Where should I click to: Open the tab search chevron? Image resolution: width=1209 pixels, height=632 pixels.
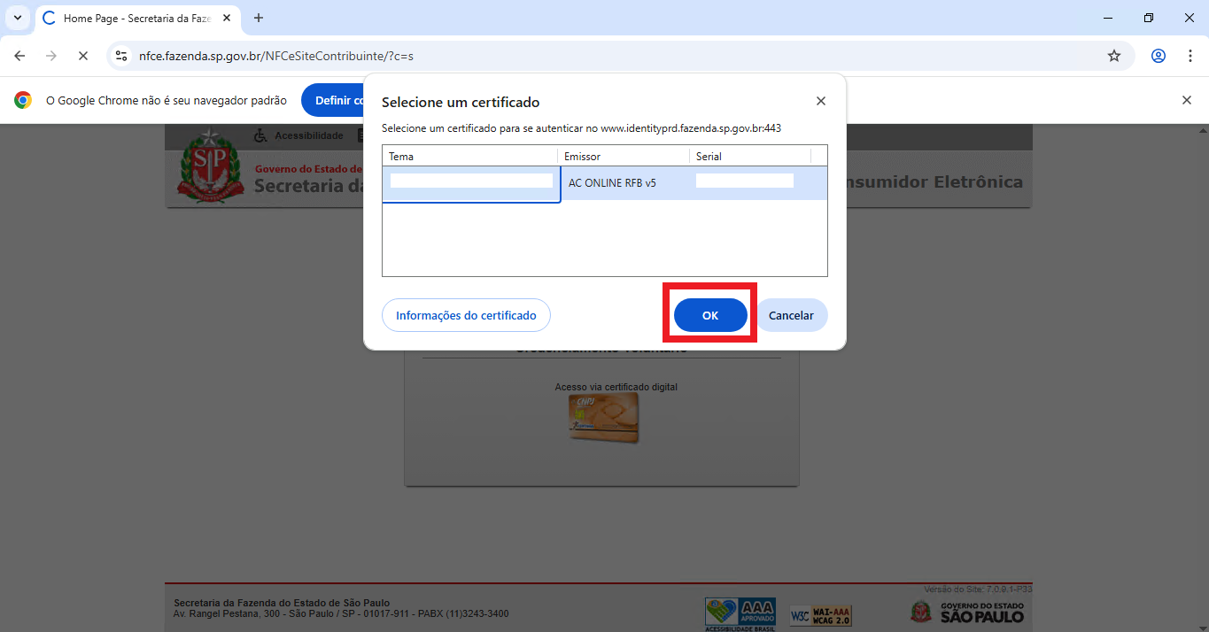18,18
